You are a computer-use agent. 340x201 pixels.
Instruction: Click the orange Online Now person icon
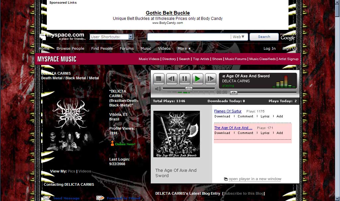coord(112,143)
